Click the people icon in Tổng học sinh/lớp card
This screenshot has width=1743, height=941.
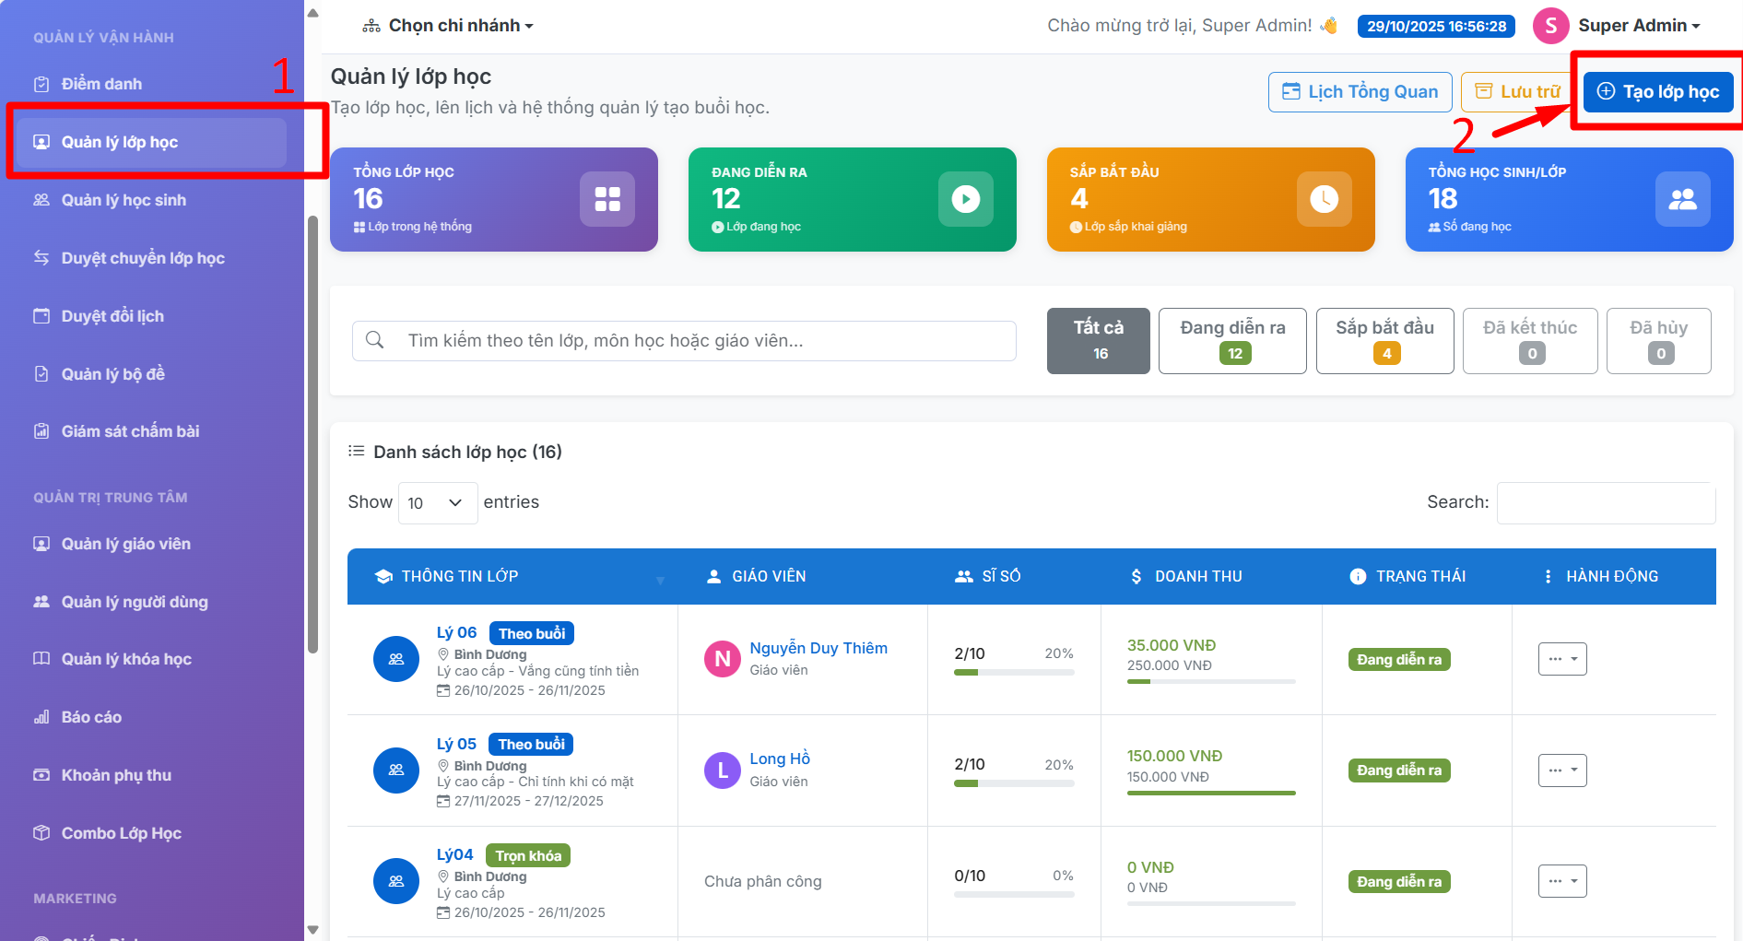pos(1682,199)
